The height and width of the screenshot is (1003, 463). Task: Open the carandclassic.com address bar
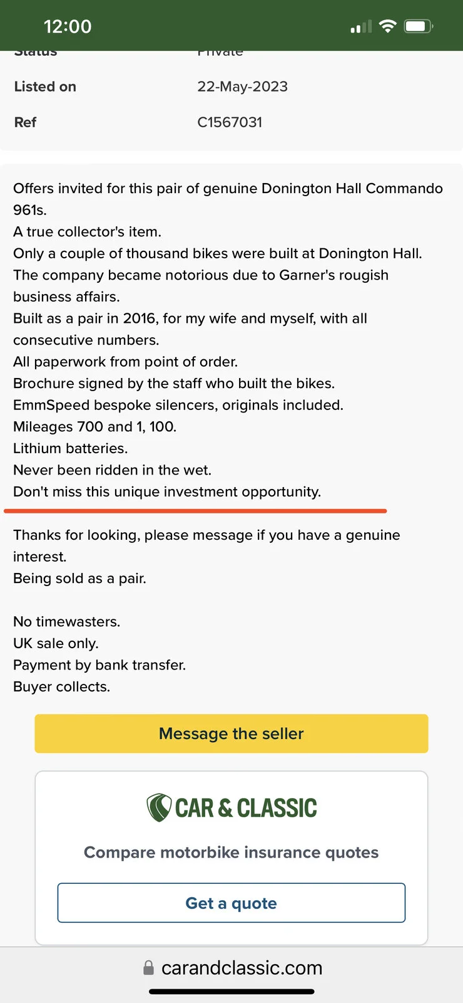click(x=242, y=968)
